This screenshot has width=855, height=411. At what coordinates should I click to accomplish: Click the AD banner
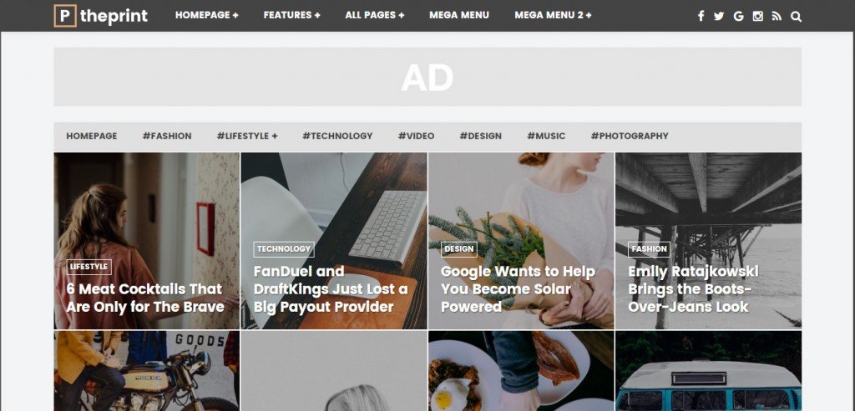click(427, 77)
